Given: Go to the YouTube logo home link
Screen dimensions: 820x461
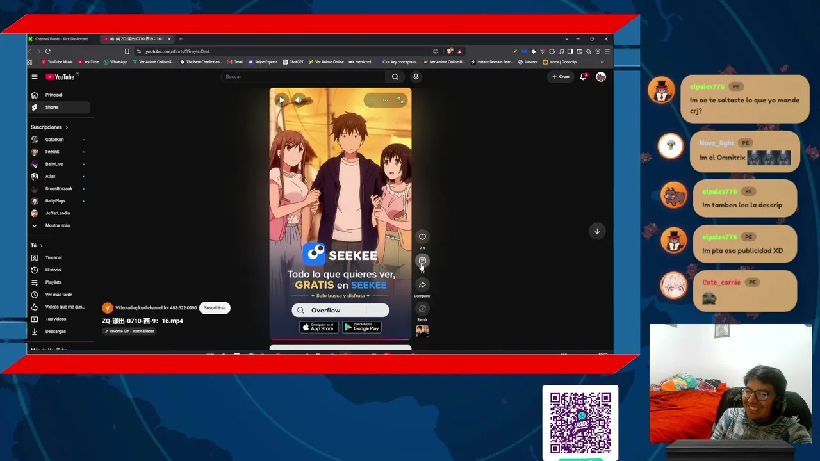Looking at the screenshot, I should (60, 77).
